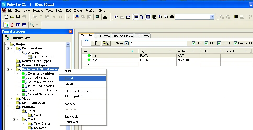The width and height of the screenshot is (253, 130).
Task: Click the greyed Print icon
Action: tap(24, 17)
